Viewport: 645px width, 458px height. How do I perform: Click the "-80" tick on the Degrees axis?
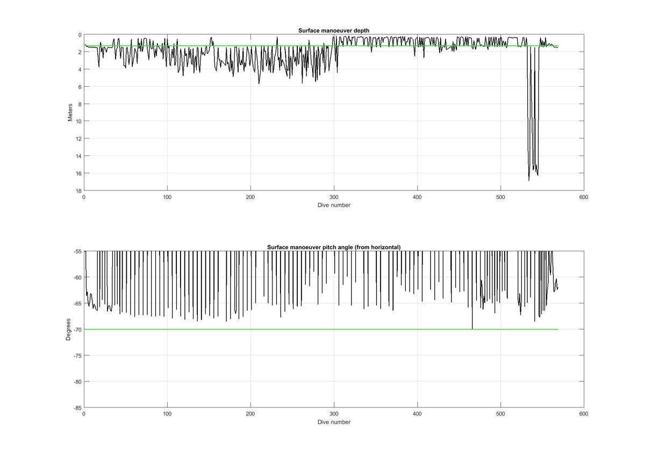click(77, 382)
